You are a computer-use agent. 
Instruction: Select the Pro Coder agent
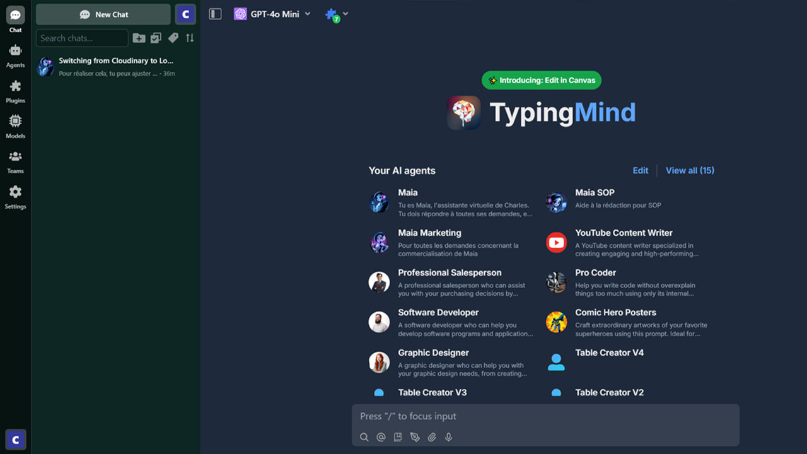(629, 282)
